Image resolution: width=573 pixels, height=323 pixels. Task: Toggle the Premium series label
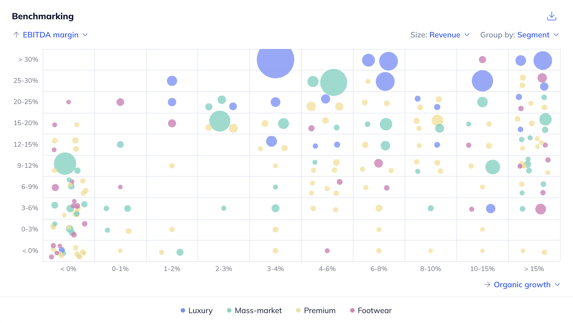pyautogui.click(x=320, y=310)
